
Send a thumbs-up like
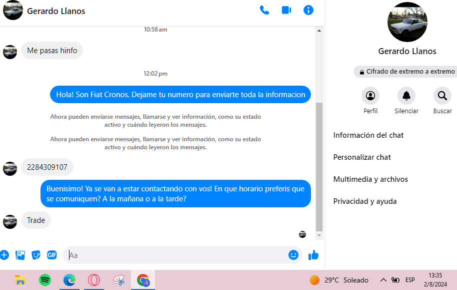click(x=313, y=255)
